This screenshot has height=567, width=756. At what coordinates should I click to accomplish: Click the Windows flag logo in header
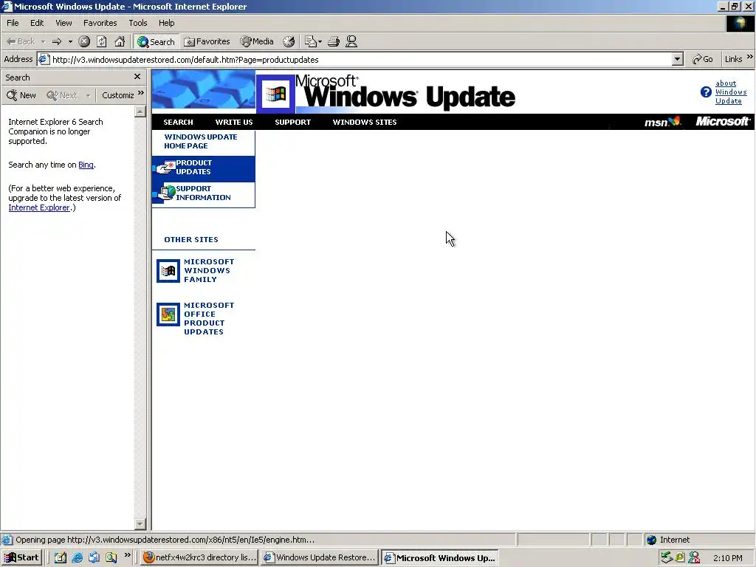(x=276, y=94)
